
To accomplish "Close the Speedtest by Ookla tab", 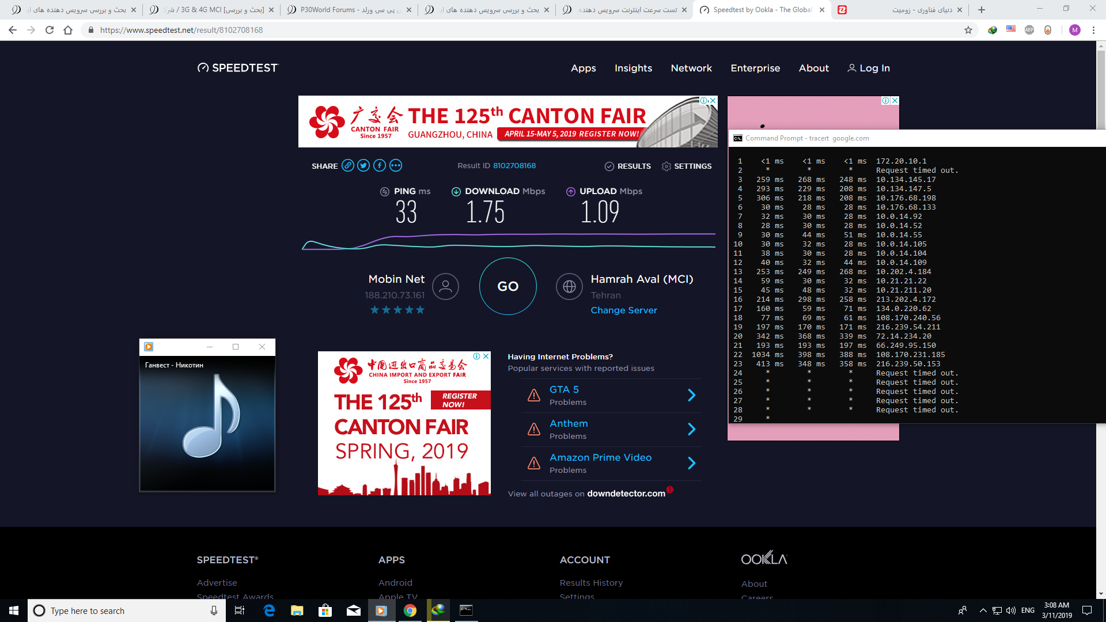I will [822, 10].
